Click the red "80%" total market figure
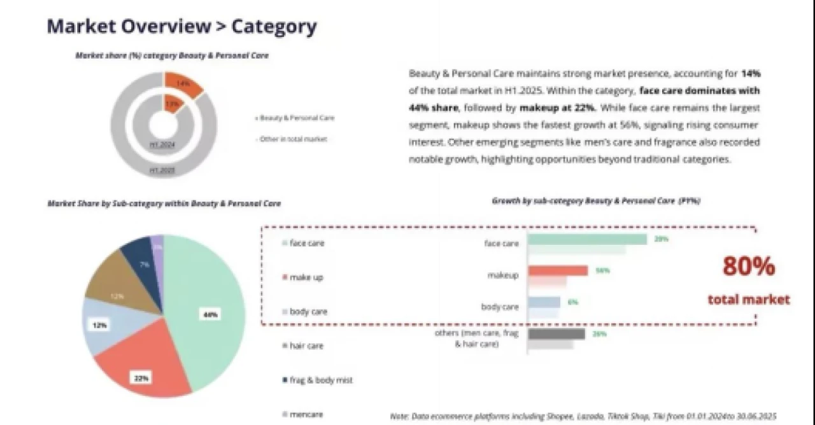The width and height of the screenshot is (815, 425). tap(748, 267)
